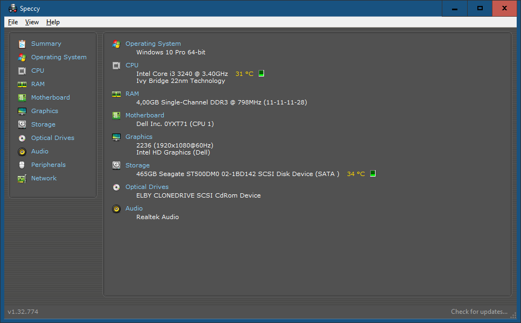Show RAM details from the sidebar

pos(38,84)
